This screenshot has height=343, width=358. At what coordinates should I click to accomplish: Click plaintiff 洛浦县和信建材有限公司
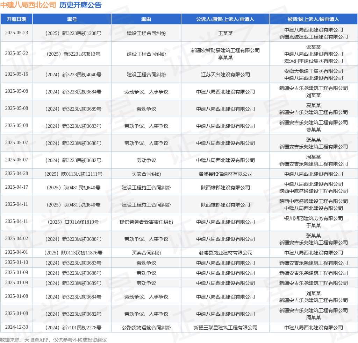225,174
